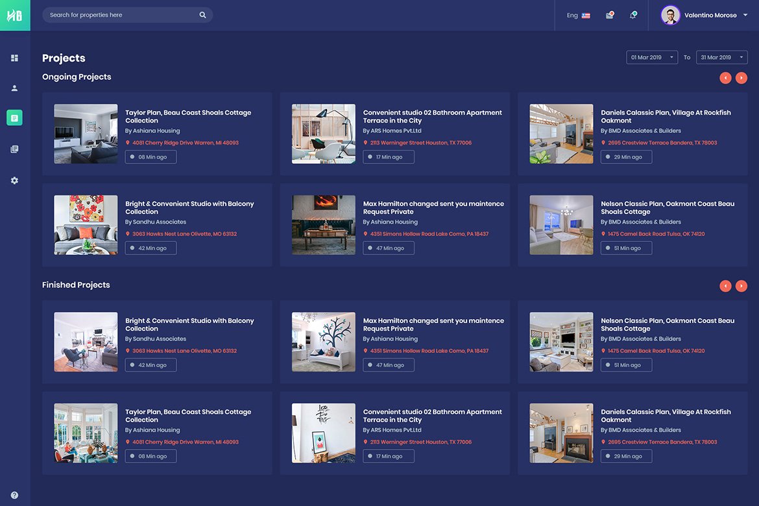
Task: Open the mail messages icon
Action: 610,15
